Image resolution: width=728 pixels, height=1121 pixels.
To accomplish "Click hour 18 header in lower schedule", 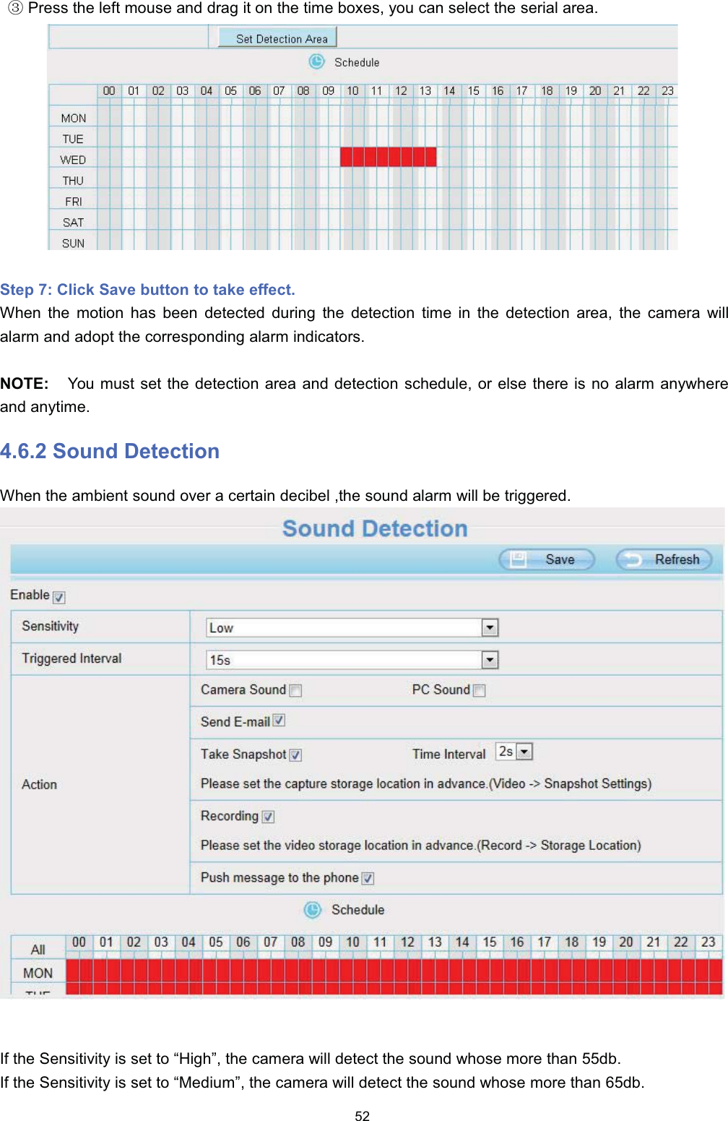I will coord(572,942).
